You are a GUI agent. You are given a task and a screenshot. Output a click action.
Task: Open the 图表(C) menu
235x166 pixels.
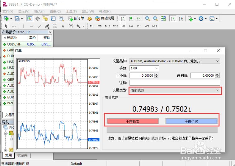[x=55, y=12]
